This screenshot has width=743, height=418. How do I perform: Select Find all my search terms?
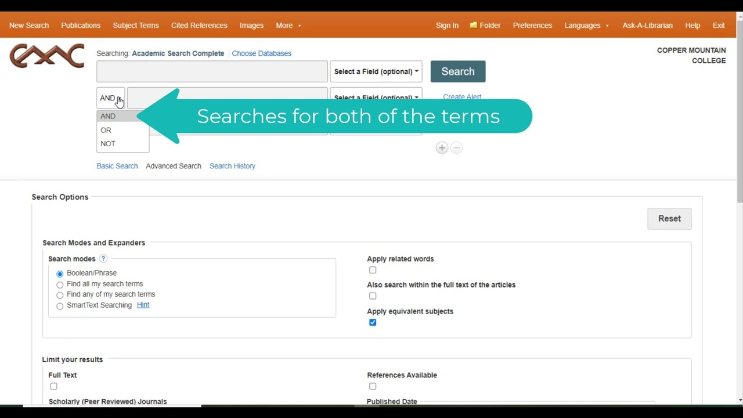tap(60, 284)
